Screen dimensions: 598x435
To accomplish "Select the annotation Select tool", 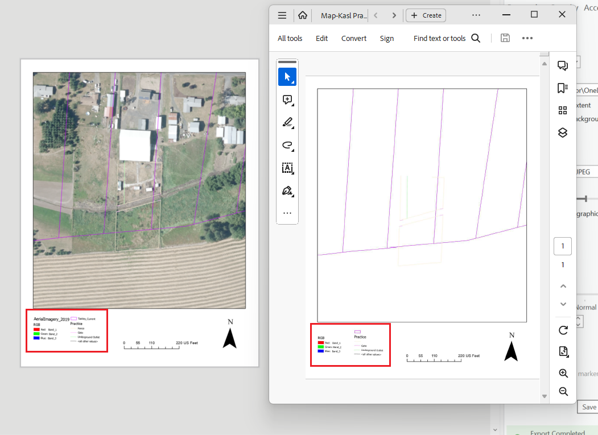I will point(287,76).
